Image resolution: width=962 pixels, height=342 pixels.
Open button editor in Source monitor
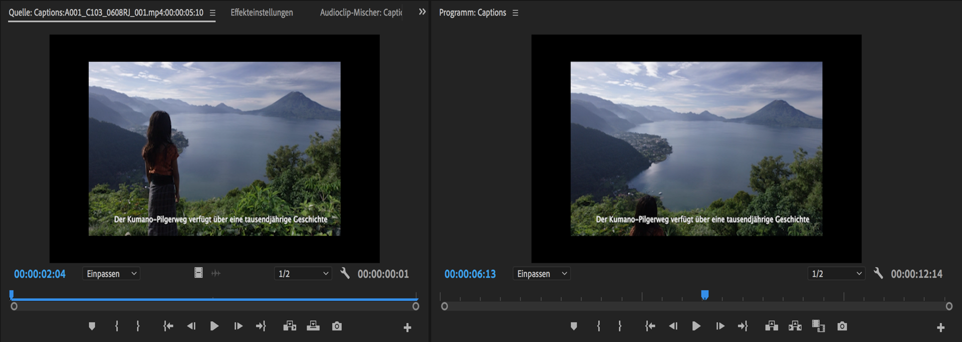point(407,327)
